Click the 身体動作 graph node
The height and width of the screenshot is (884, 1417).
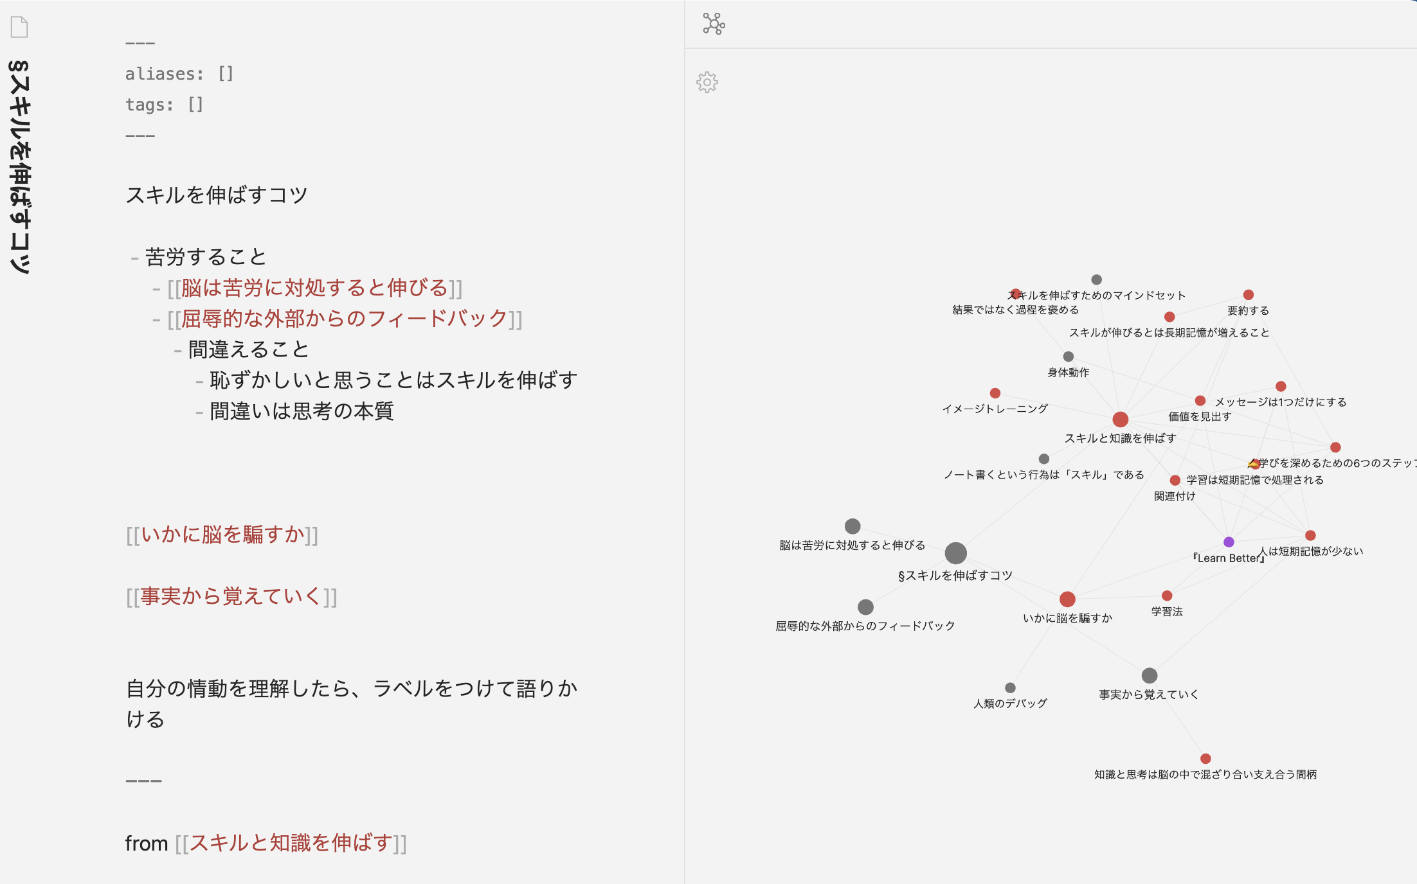click(1069, 357)
